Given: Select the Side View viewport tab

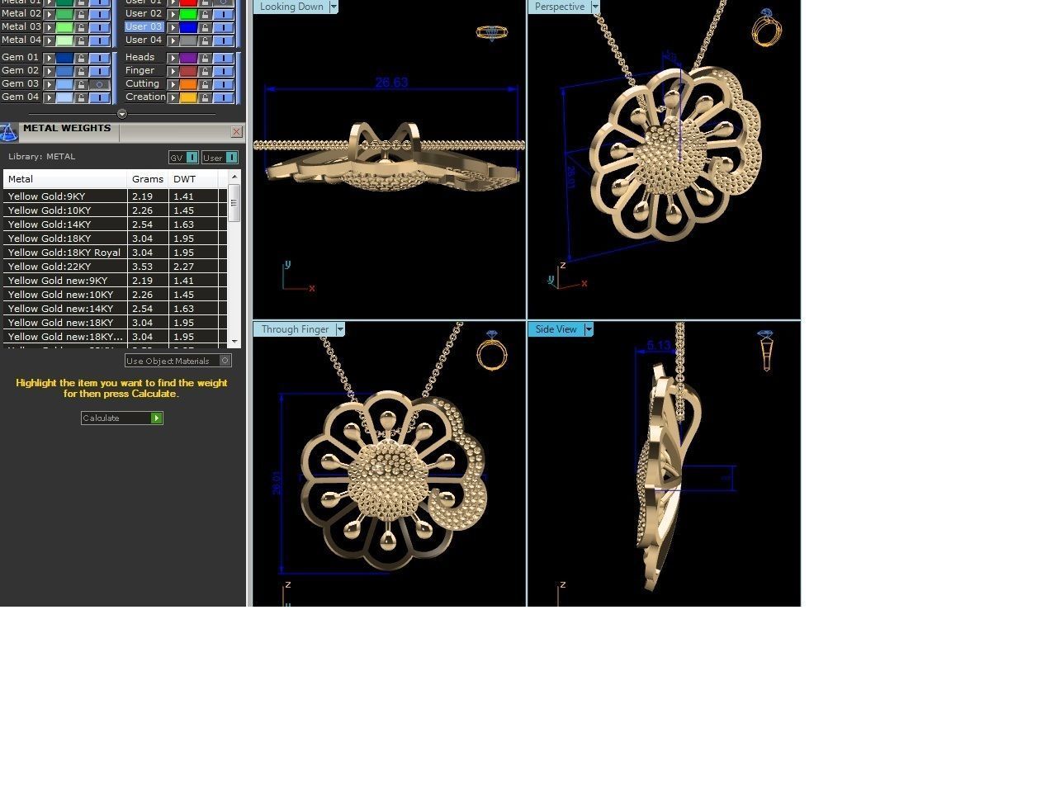Looking at the screenshot, I should click(x=556, y=329).
